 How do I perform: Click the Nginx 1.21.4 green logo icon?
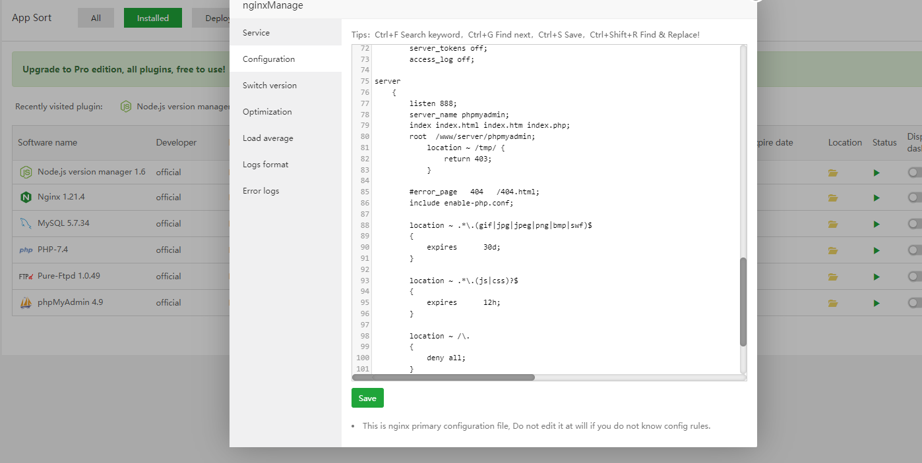(26, 197)
